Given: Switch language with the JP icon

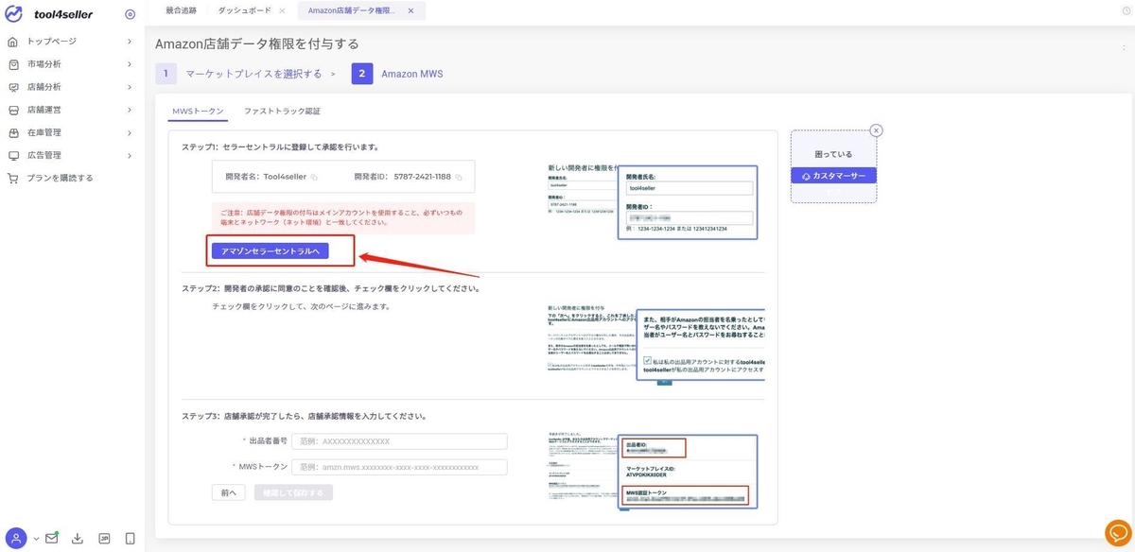Looking at the screenshot, I should [x=104, y=539].
